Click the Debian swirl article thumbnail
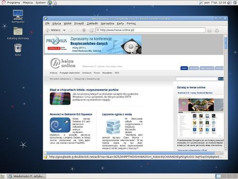 tap(60, 125)
